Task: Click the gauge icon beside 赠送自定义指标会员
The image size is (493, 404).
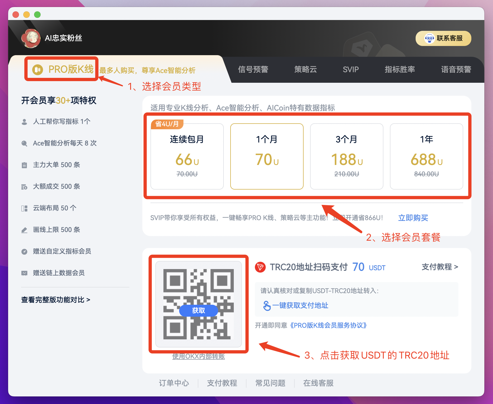Action: [24, 251]
